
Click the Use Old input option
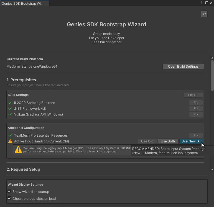tap(147, 141)
